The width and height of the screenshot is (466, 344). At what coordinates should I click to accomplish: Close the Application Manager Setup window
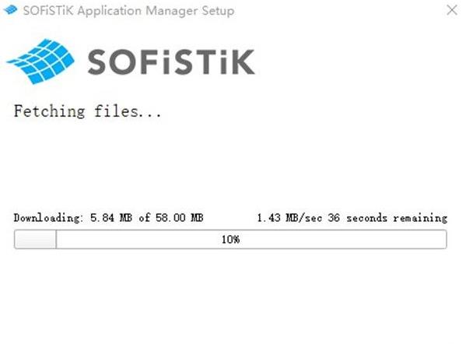(x=452, y=10)
